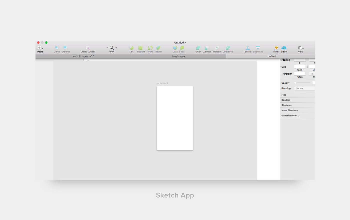Apply Subtract boolean operation
Screen dimensions: 350x220
(x=207, y=48)
